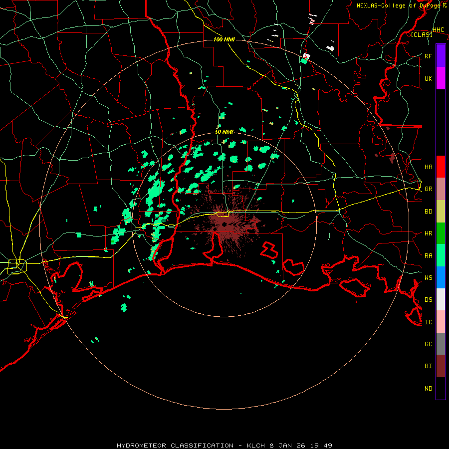Viewport: 449px width, 449px height.
Task: Click the BI brown legend swatch
Action: 441,366
